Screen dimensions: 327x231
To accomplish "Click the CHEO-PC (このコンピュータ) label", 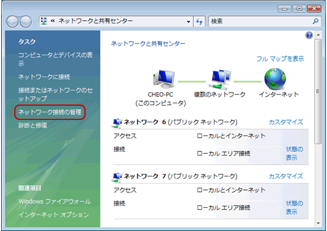I will [x=161, y=99].
